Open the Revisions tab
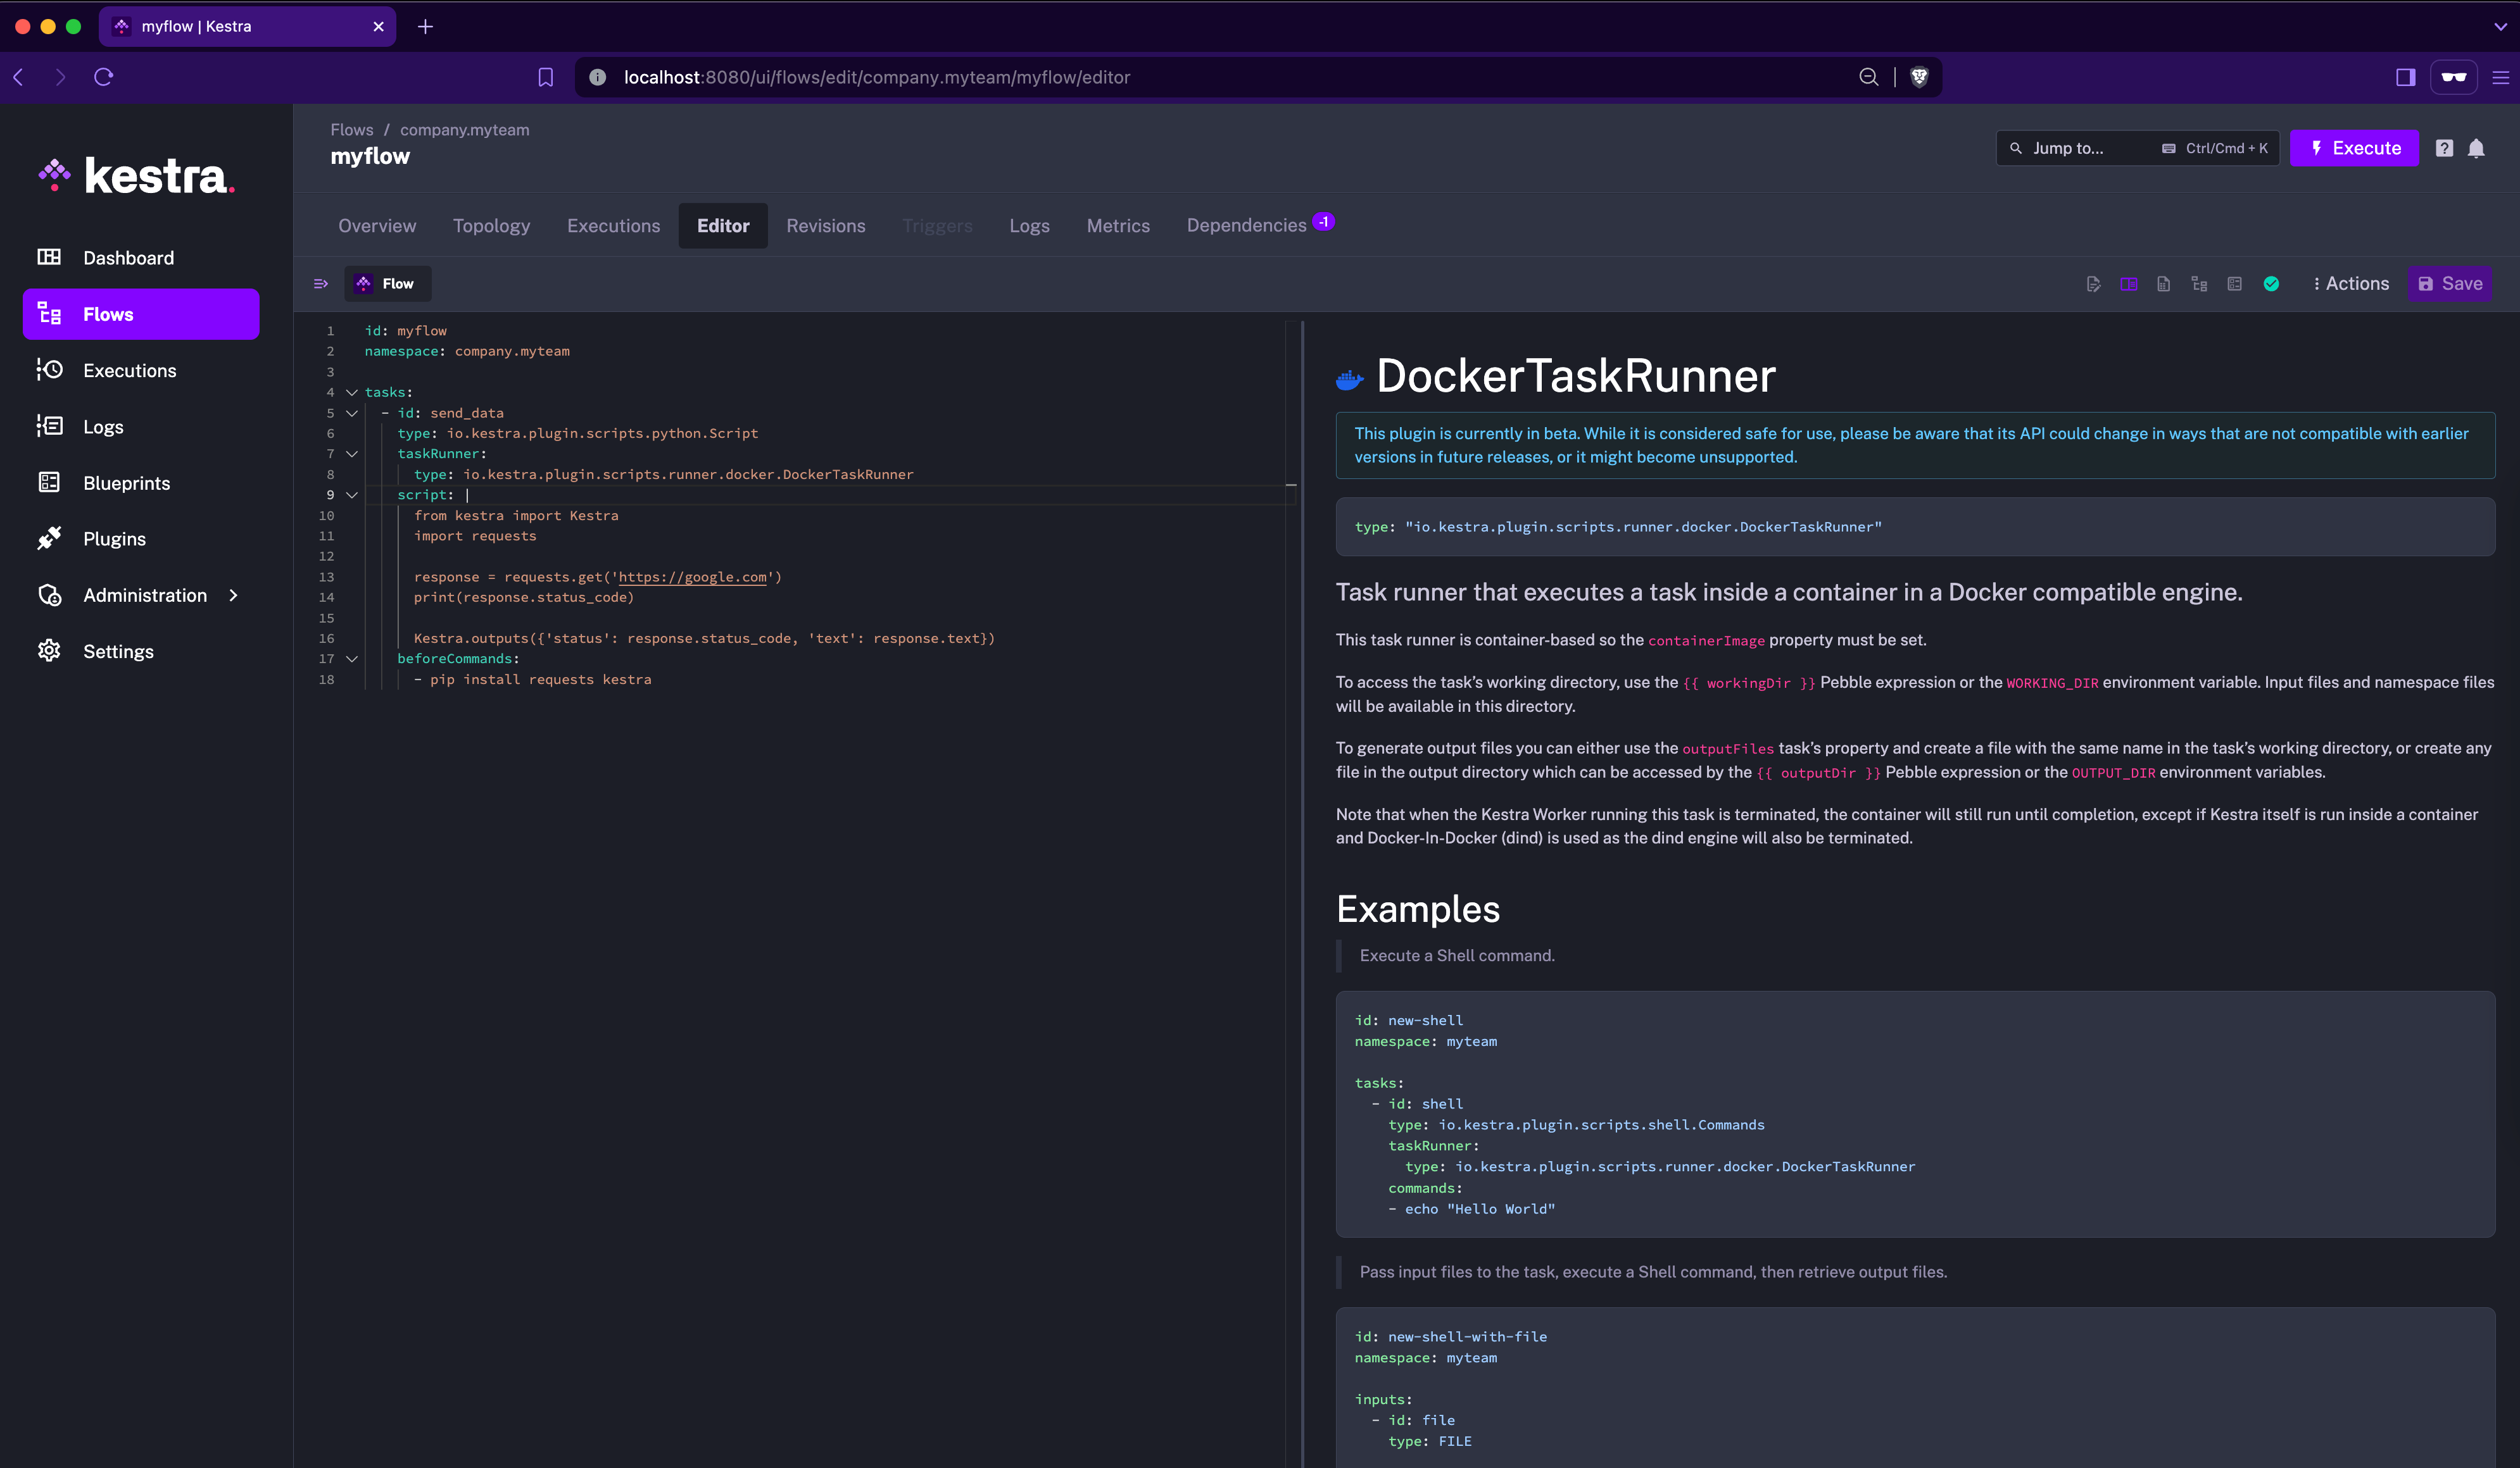Image resolution: width=2520 pixels, height=1468 pixels. tap(826, 225)
